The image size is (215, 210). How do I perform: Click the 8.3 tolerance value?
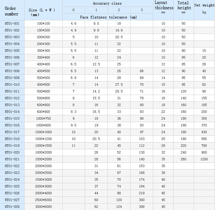(74, 112)
